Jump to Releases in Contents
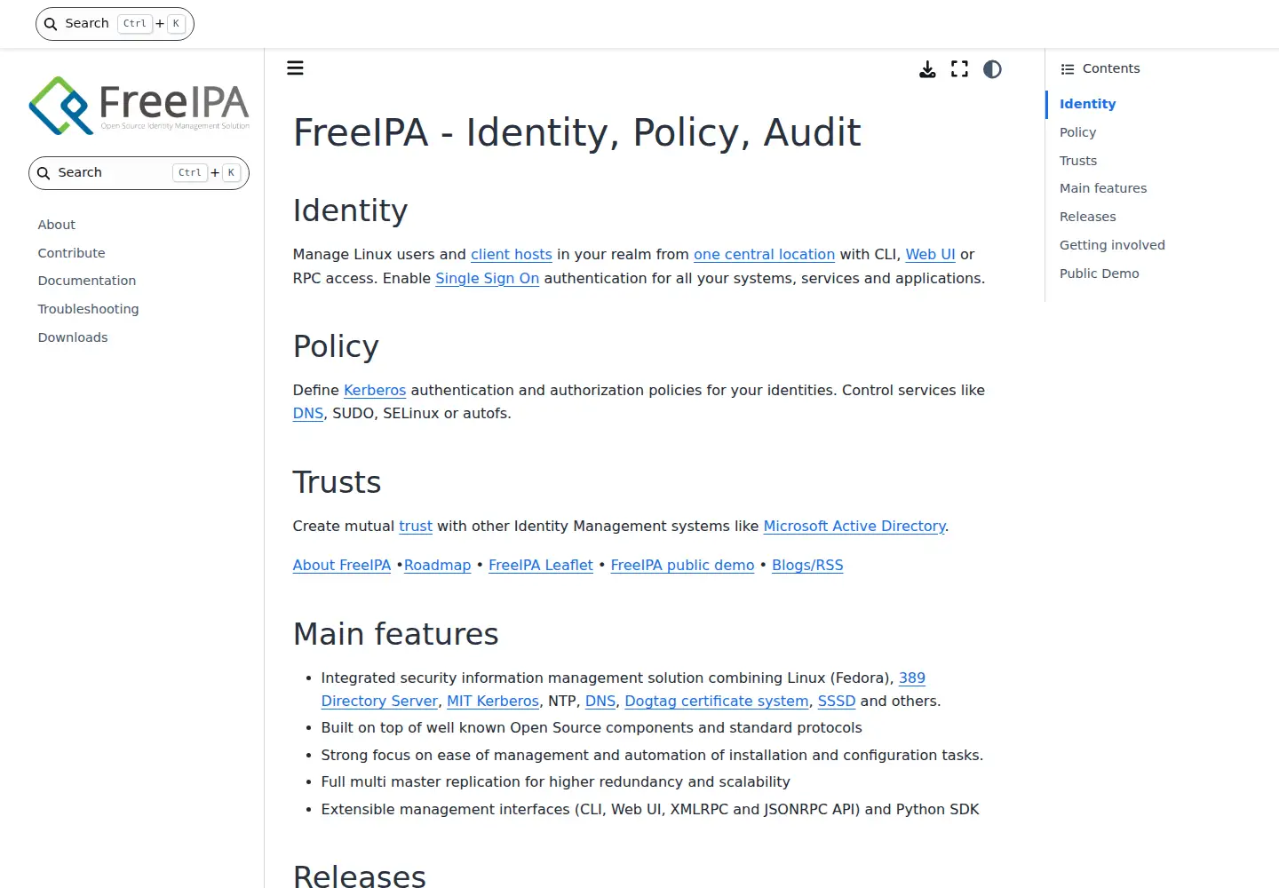The image size is (1279, 888). [x=1088, y=217]
